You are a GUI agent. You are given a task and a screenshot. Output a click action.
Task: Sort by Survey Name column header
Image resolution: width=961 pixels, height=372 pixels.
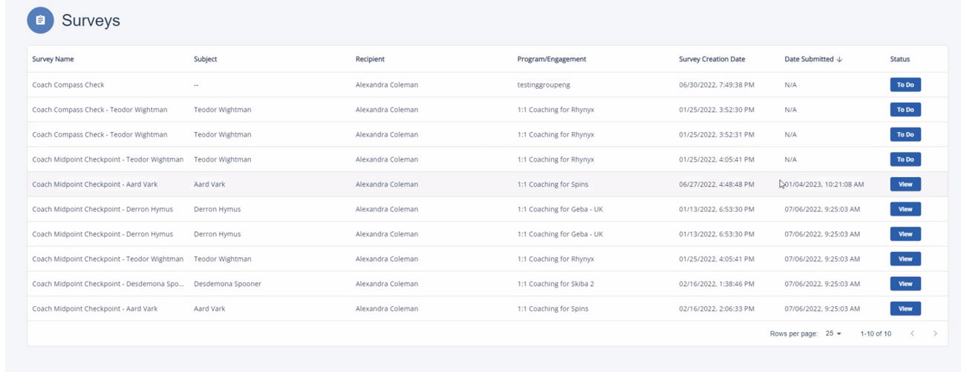[x=53, y=59]
